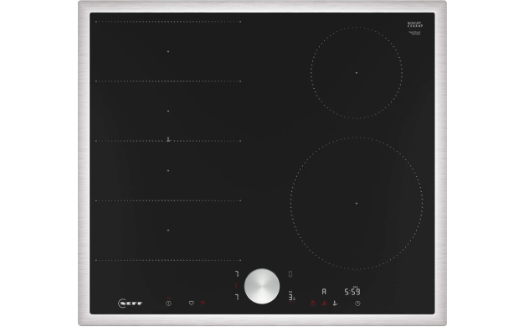Tap the upper zone indicator left of the knob
The height and width of the screenshot is (327, 524).
(x=237, y=274)
